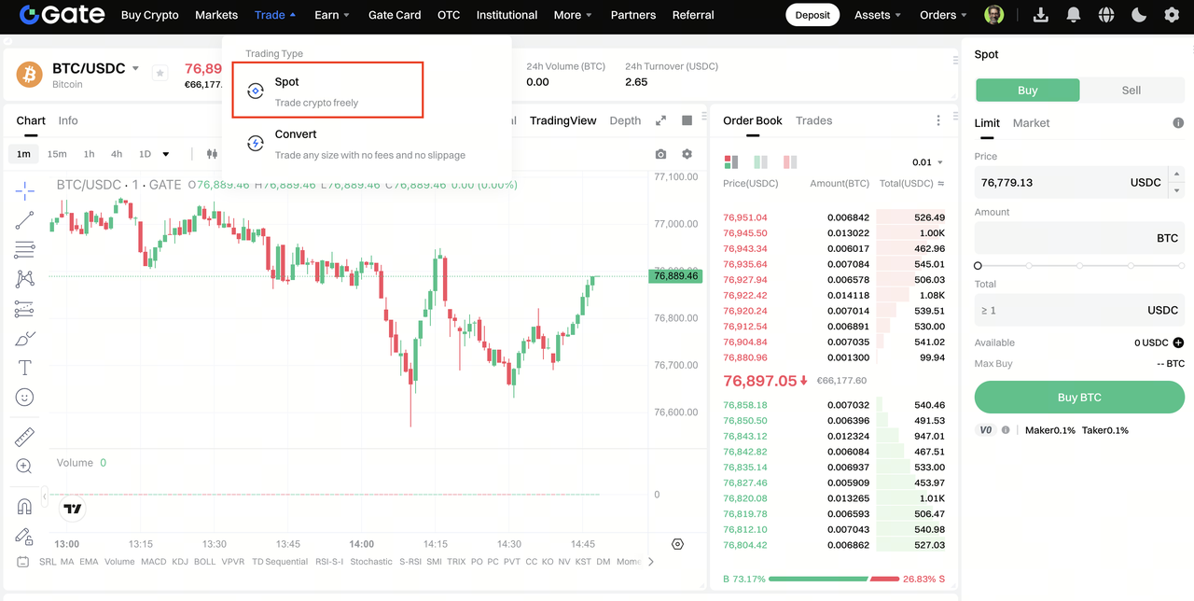
Task: Open notifications bell
Action: 1074,15
